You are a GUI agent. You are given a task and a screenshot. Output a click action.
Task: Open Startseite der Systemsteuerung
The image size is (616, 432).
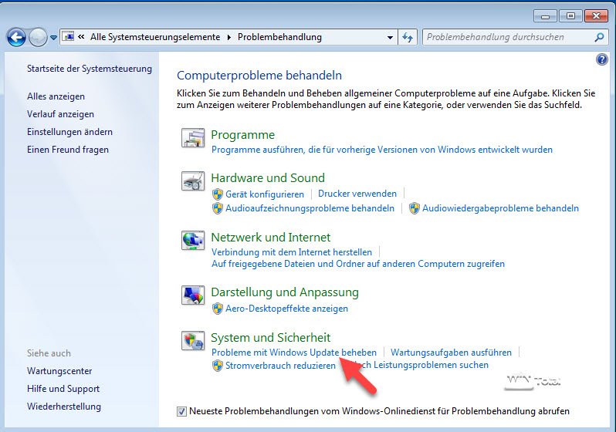click(x=90, y=69)
